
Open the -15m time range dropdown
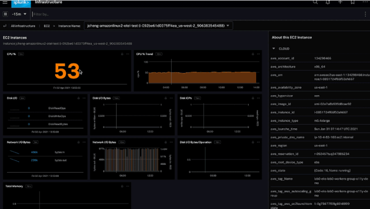pyautogui.click(x=19, y=14)
